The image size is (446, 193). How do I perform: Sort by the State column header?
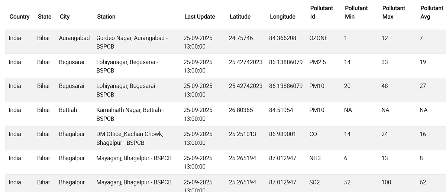click(x=45, y=17)
